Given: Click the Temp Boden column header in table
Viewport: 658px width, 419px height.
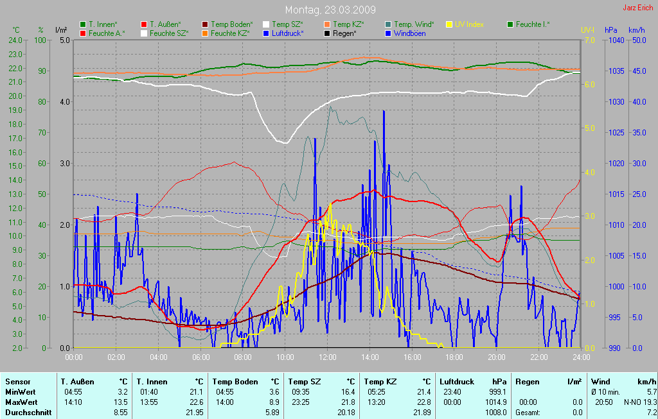Looking at the screenshot, I should (235, 382).
